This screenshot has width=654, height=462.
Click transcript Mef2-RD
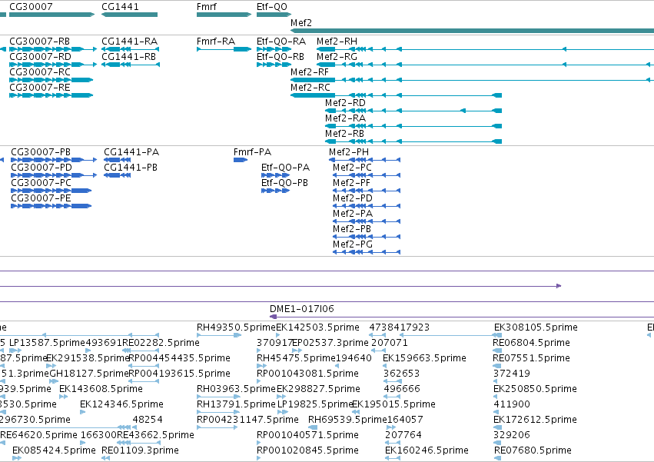click(413, 111)
